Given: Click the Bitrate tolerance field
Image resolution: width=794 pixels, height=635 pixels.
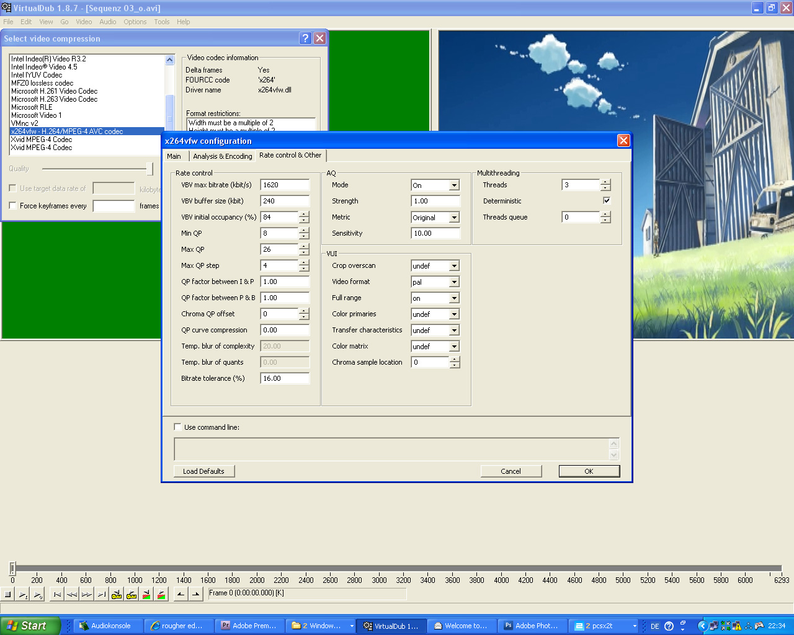Looking at the screenshot, I should click(285, 378).
